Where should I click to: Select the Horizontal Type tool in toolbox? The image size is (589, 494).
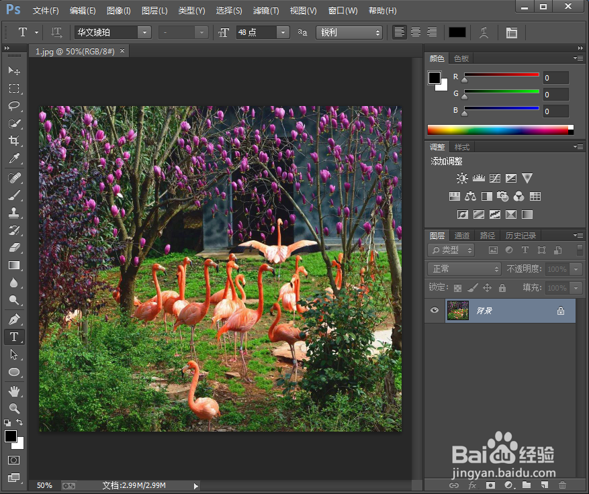click(x=14, y=337)
